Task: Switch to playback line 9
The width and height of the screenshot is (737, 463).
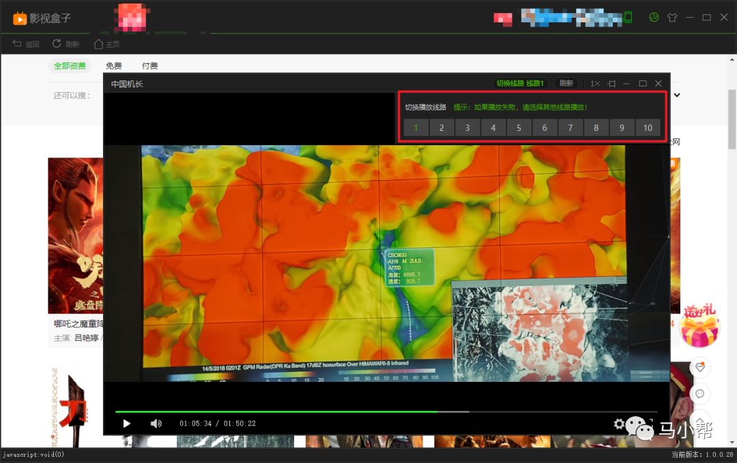Action: (622, 128)
